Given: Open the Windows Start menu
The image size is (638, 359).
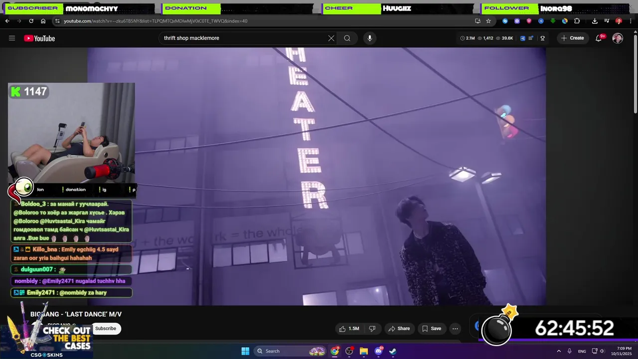Looking at the screenshot, I should pos(245,351).
